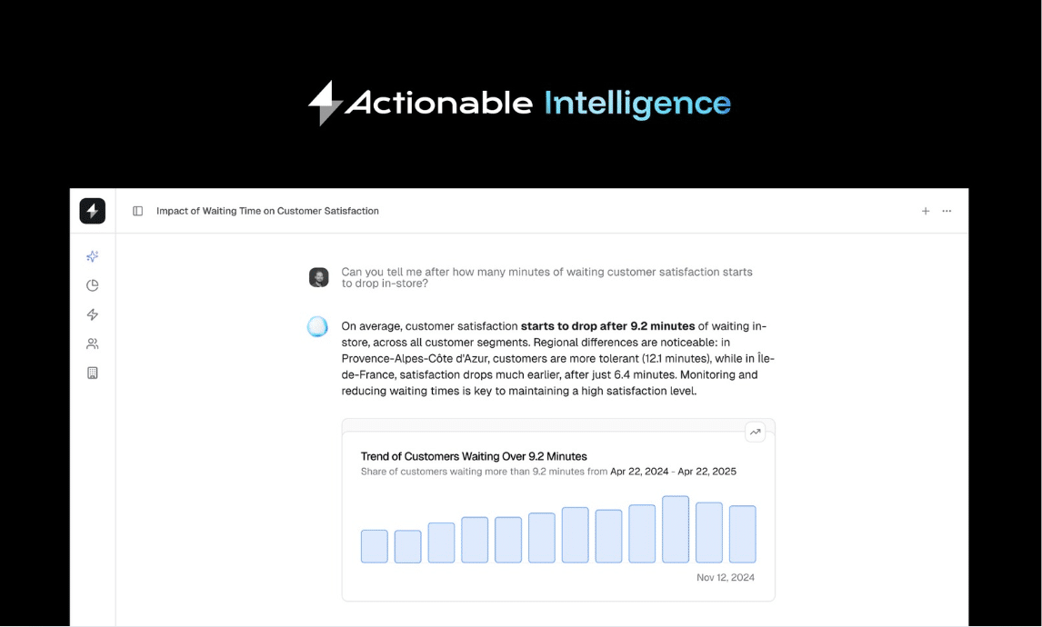Click the user avatar beside the question
The image size is (1042, 627).
click(319, 277)
